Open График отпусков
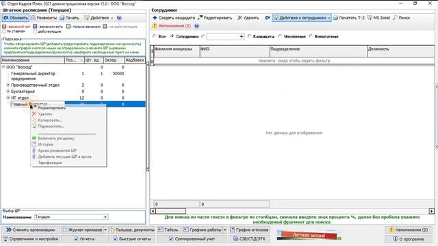The height and width of the screenshot is (246, 438). coord(249,230)
